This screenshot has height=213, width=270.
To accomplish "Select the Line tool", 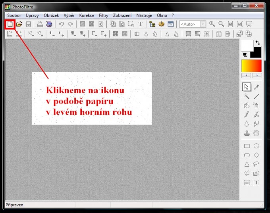I will tap(256, 96).
